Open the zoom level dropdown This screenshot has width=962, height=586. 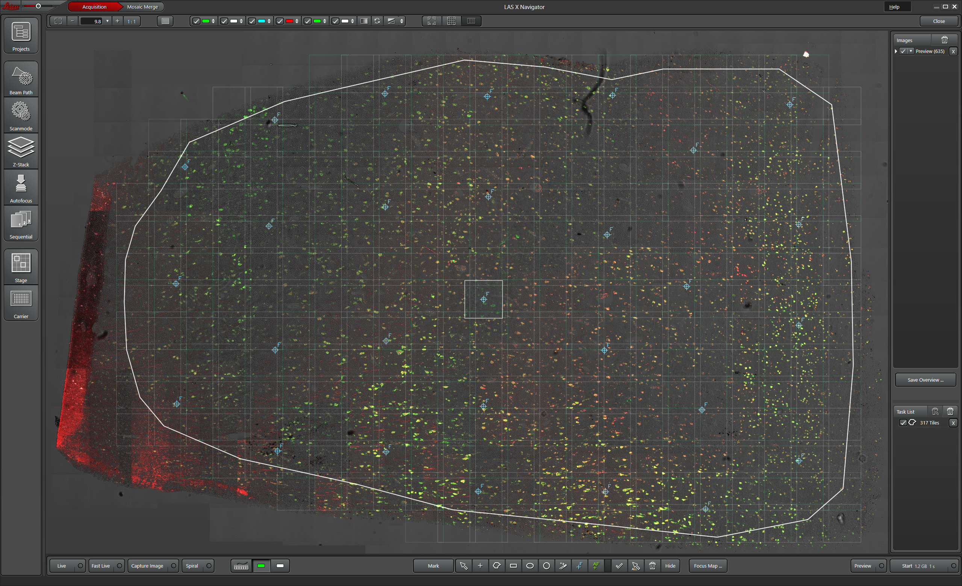(x=107, y=21)
